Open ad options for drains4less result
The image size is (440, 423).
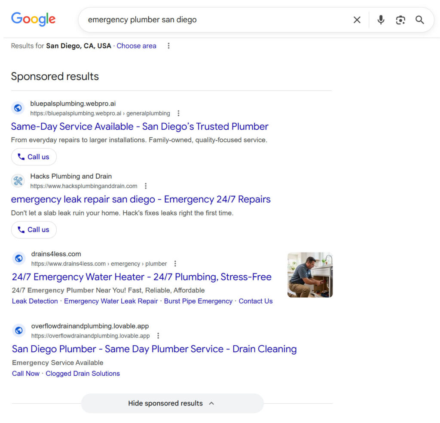pos(175,264)
